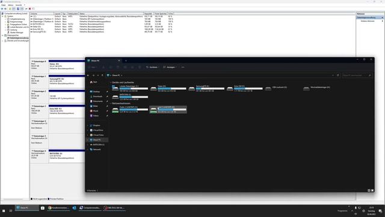Image resolution: width=385 pixels, height=217 pixels.
Task: Select the Daten (D:) drive
Action: tap(168, 89)
